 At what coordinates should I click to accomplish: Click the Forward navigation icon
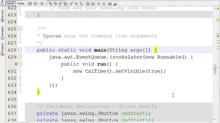click(x=42, y=4)
